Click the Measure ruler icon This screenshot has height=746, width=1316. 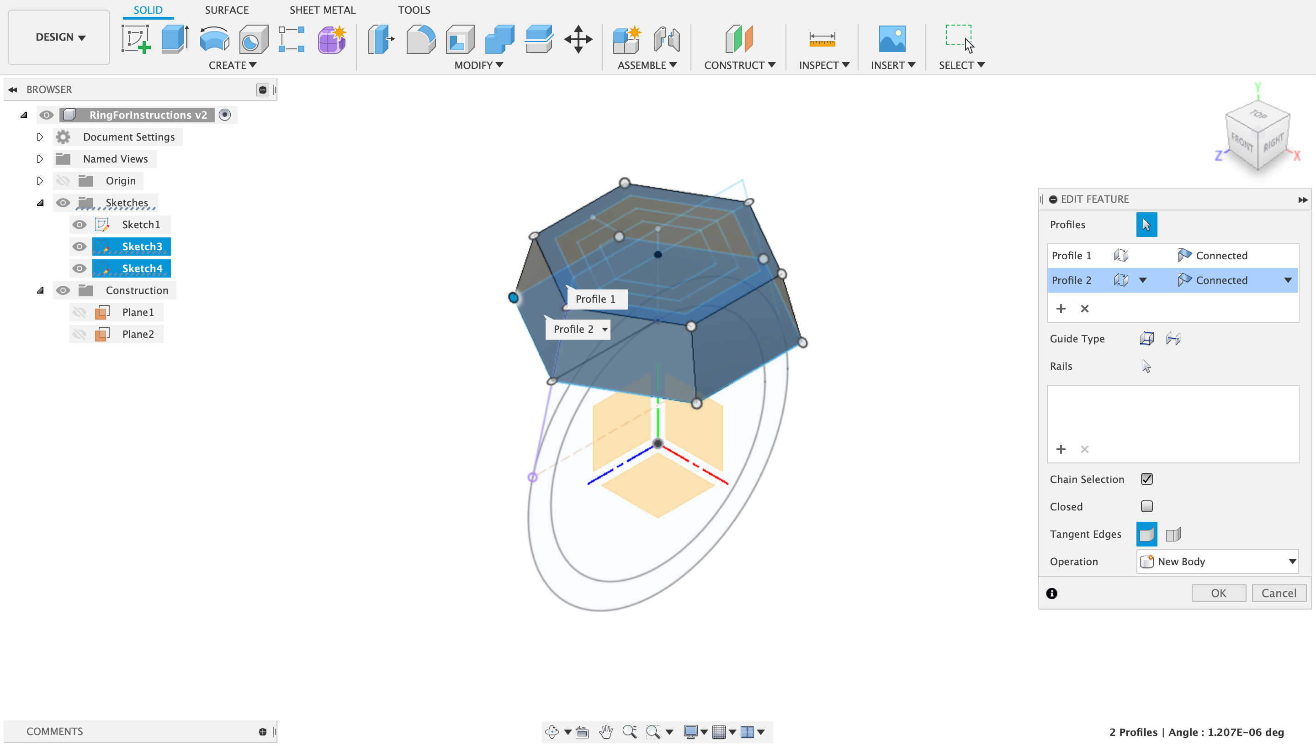tap(822, 39)
